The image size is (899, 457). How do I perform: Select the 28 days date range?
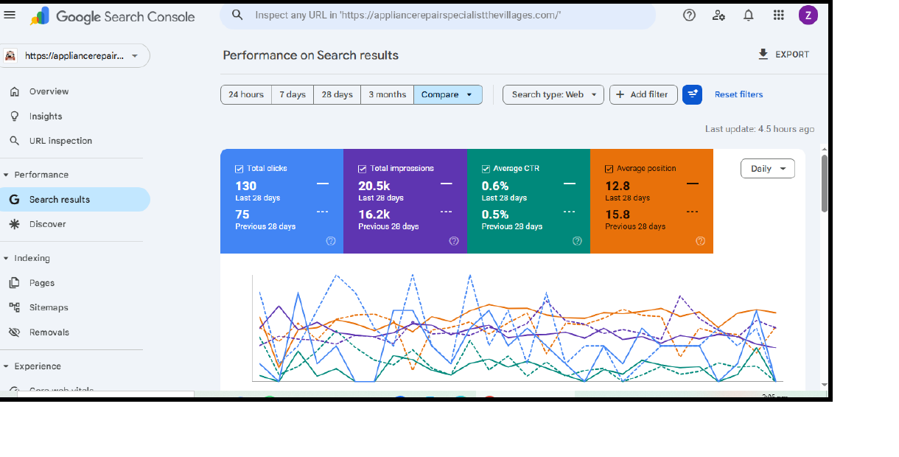pos(337,94)
